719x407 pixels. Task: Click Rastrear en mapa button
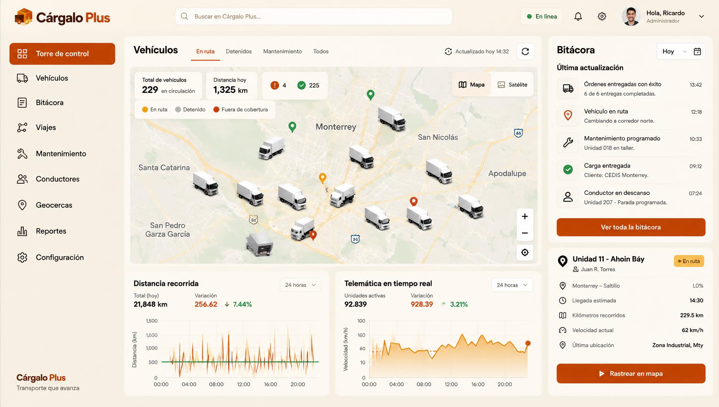(x=631, y=373)
